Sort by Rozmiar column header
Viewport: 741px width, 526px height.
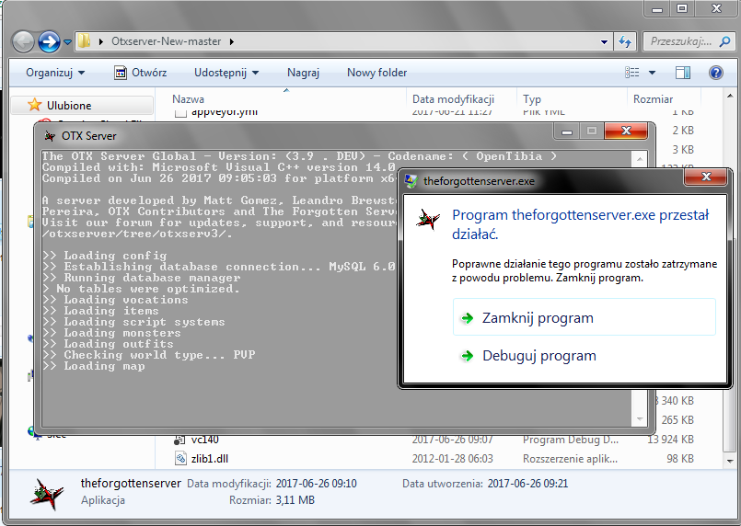[x=653, y=99]
